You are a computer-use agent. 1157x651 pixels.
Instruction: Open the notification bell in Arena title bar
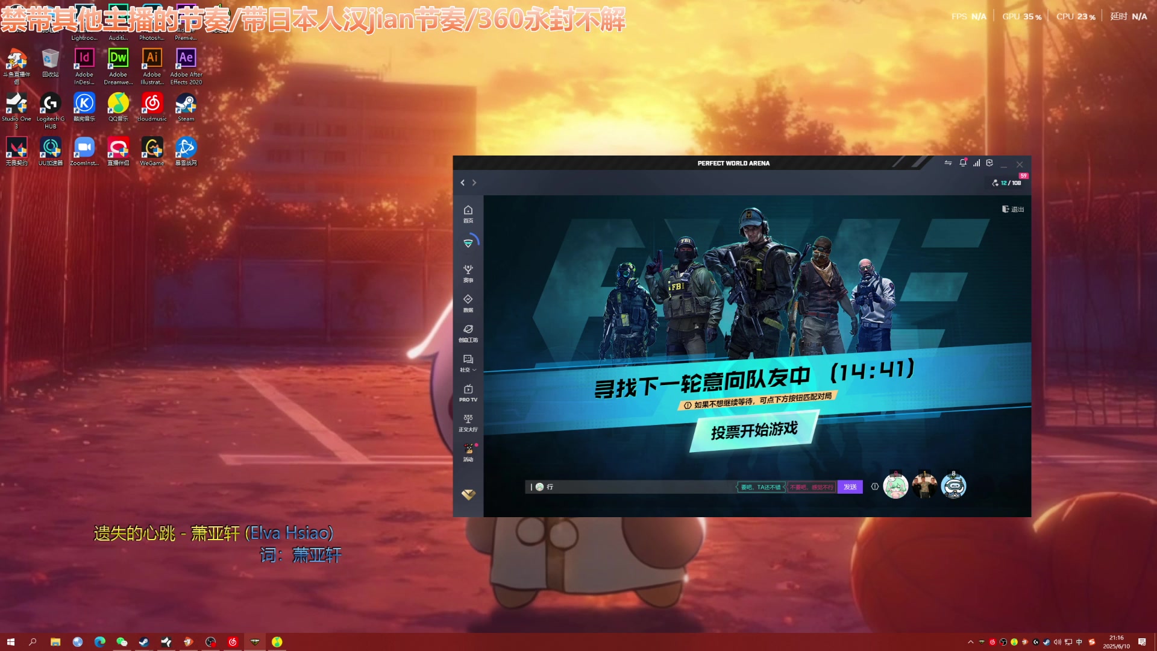tap(963, 163)
